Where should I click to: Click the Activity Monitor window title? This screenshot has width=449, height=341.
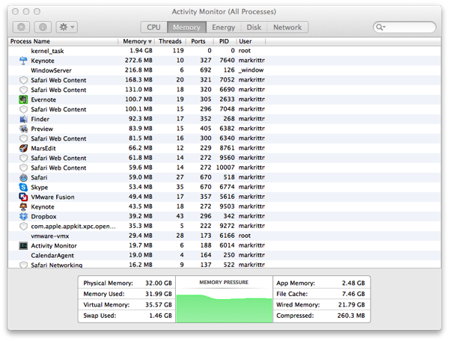224,12
